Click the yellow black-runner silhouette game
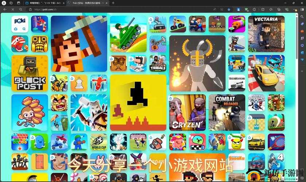306x182 pixels. point(138,103)
